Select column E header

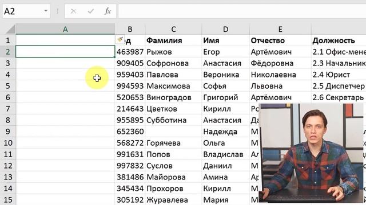pos(280,29)
